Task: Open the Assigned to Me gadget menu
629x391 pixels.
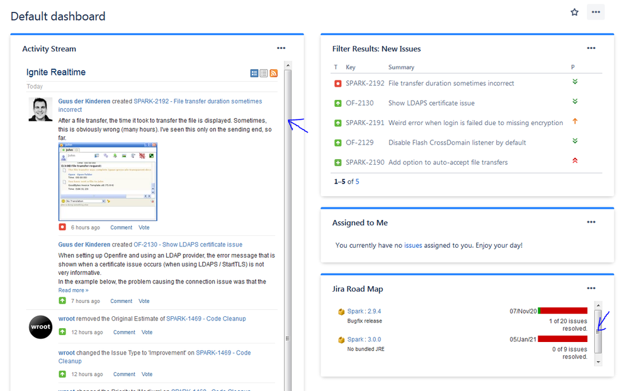Action: pos(591,222)
